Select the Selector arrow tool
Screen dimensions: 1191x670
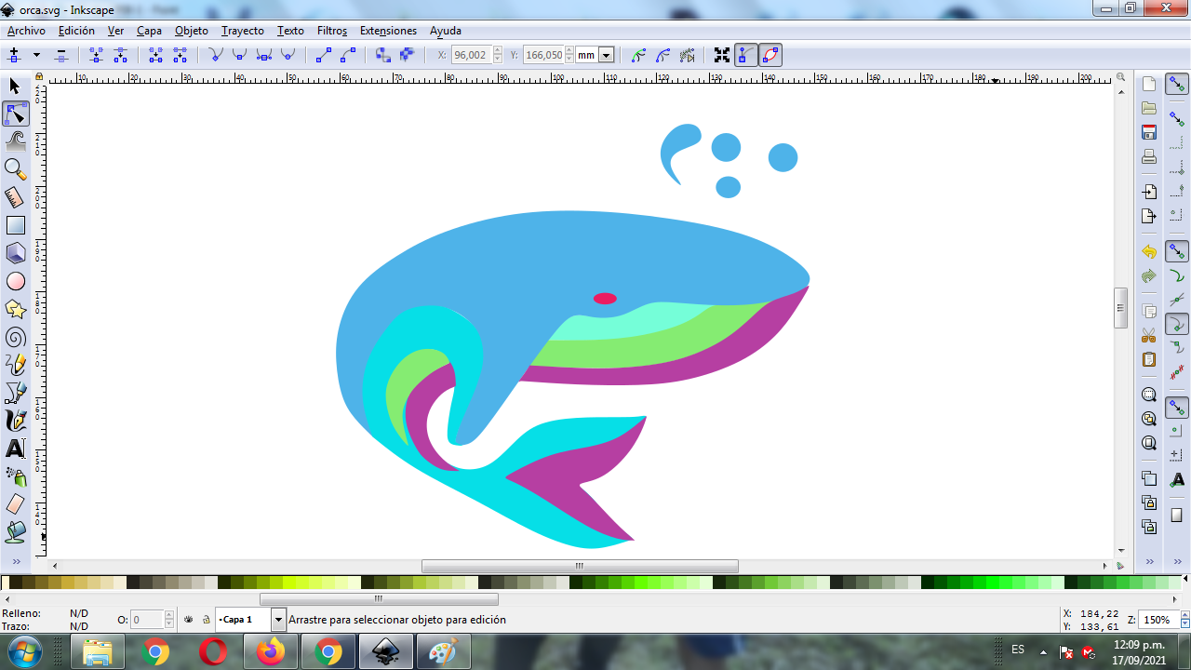tap(15, 86)
